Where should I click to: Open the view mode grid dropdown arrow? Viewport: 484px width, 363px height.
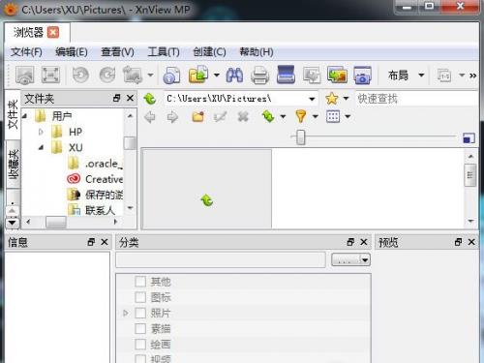point(348,116)
